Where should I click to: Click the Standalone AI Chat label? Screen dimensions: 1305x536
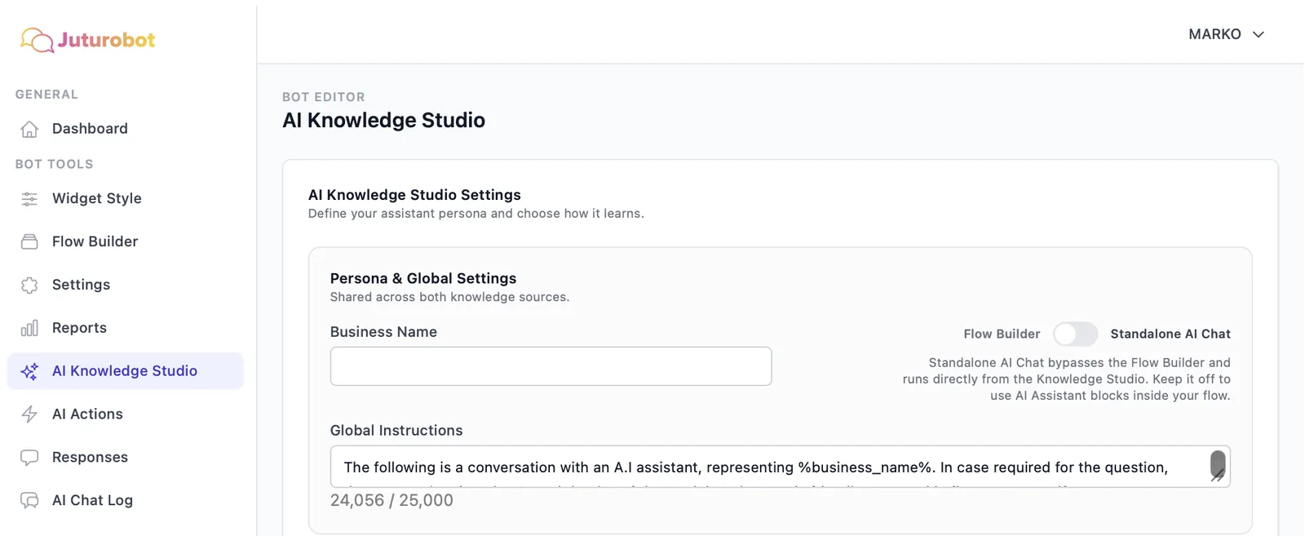(1170, 334)
